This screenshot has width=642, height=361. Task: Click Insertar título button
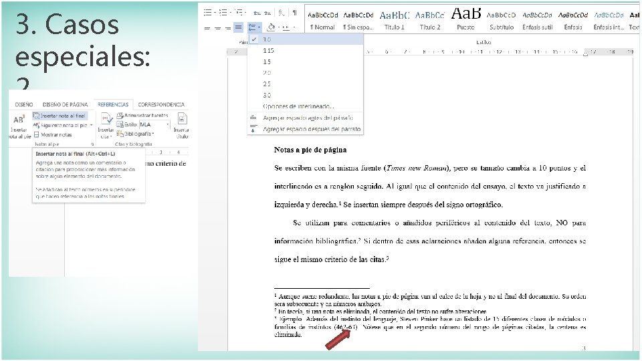(181, 126)
